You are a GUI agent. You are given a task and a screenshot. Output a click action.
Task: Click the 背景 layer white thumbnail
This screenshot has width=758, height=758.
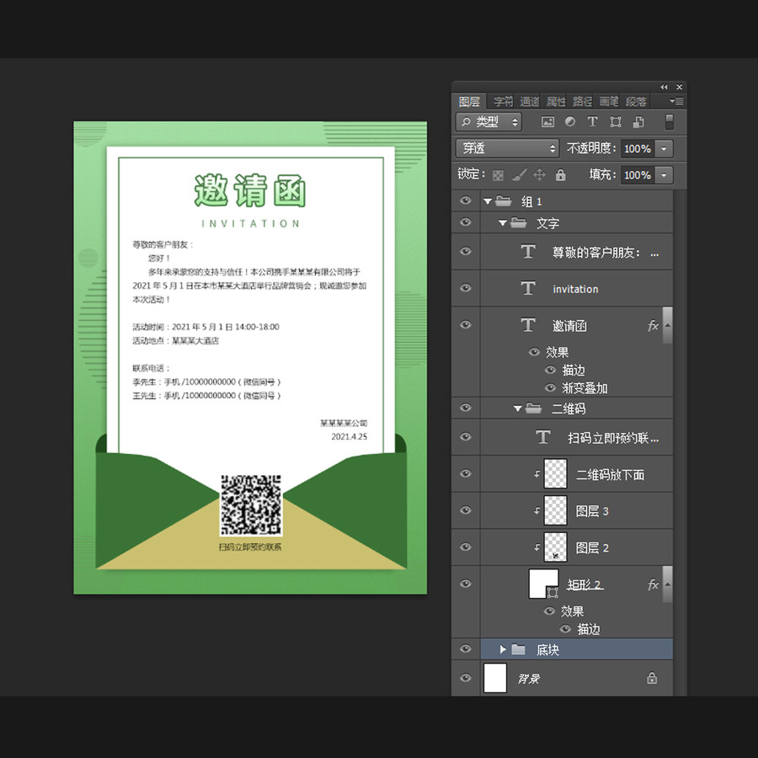(x=495, y=678)
